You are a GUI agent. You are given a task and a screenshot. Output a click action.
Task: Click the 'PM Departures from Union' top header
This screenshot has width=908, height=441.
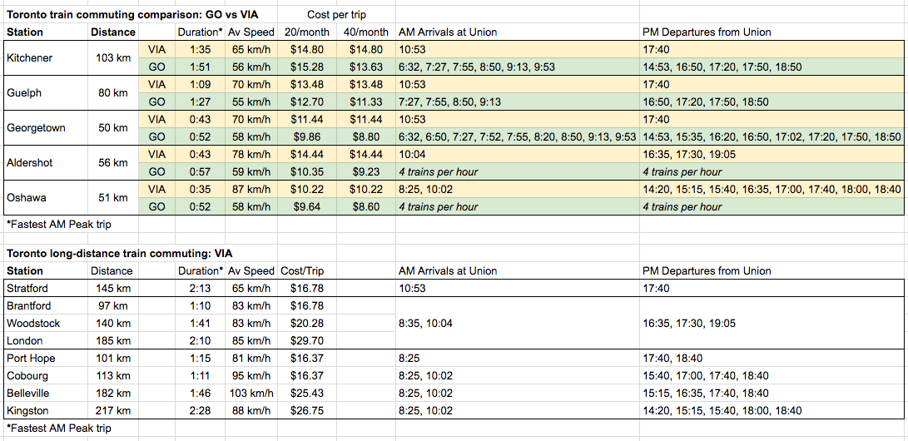pos(707,32)
